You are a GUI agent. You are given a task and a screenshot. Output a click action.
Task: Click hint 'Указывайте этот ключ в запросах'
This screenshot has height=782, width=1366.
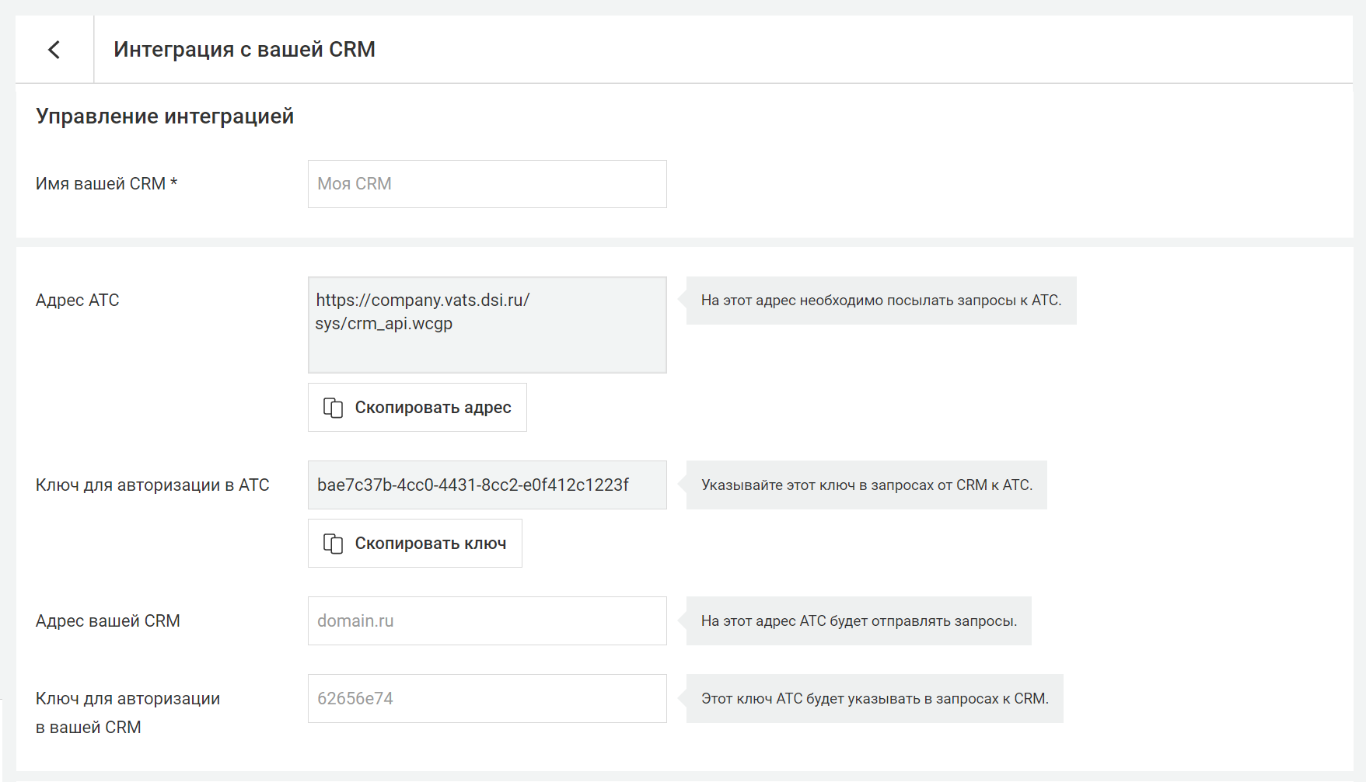pyautogui.click(x=866, y=485)
